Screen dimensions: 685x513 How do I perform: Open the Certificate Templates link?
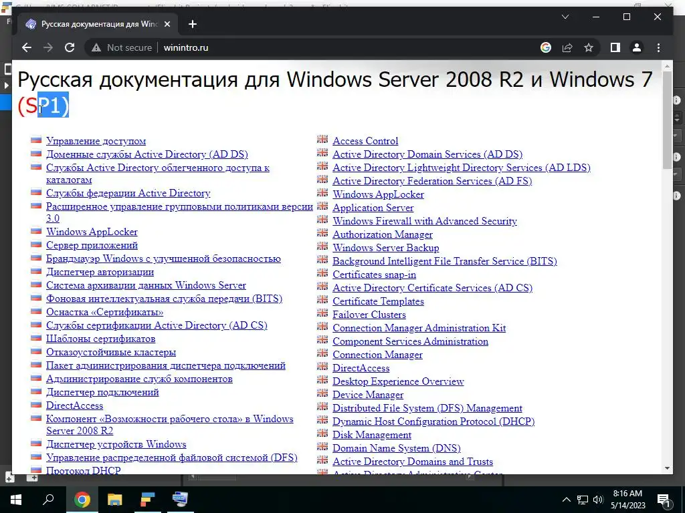379,301
